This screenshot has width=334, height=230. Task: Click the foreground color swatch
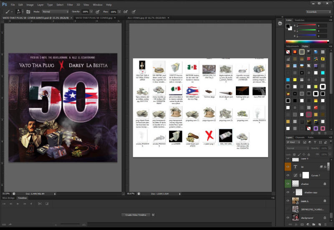[x=288, y=26]
